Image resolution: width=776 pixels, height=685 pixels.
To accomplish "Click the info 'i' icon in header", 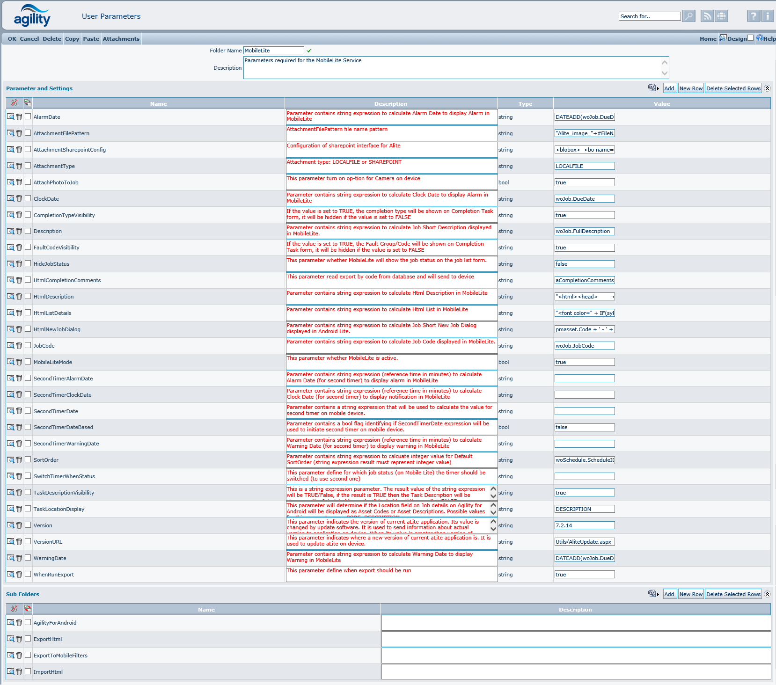I will [768, 16].
